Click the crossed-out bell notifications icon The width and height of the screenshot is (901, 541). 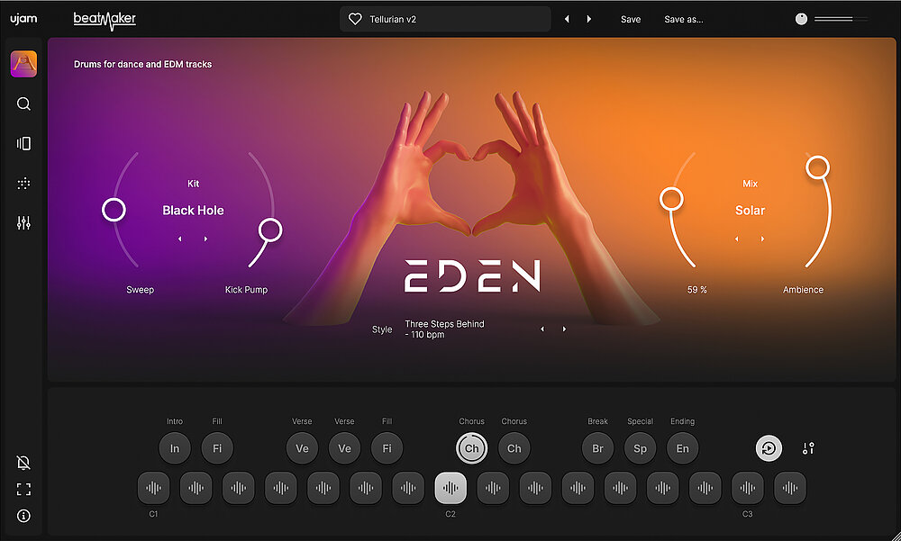23,463
